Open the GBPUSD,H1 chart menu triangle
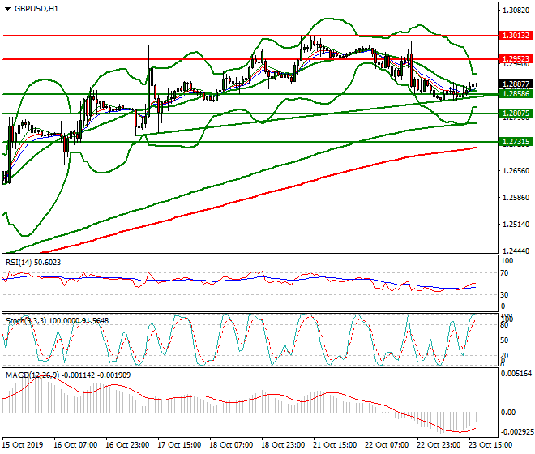The height and width of the screenshot is (454, 535). click(7, 9)
